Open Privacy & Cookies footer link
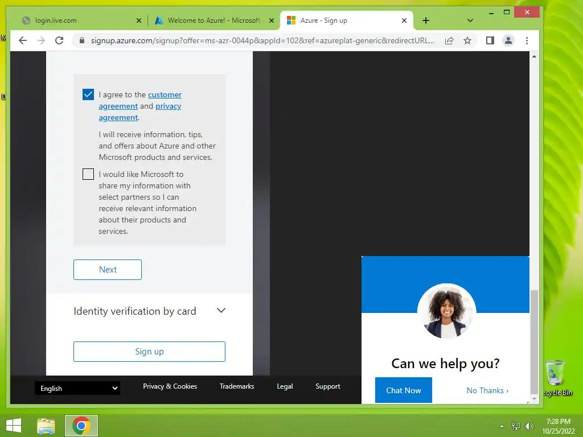 pyautogui.click(x=170, y=386)
